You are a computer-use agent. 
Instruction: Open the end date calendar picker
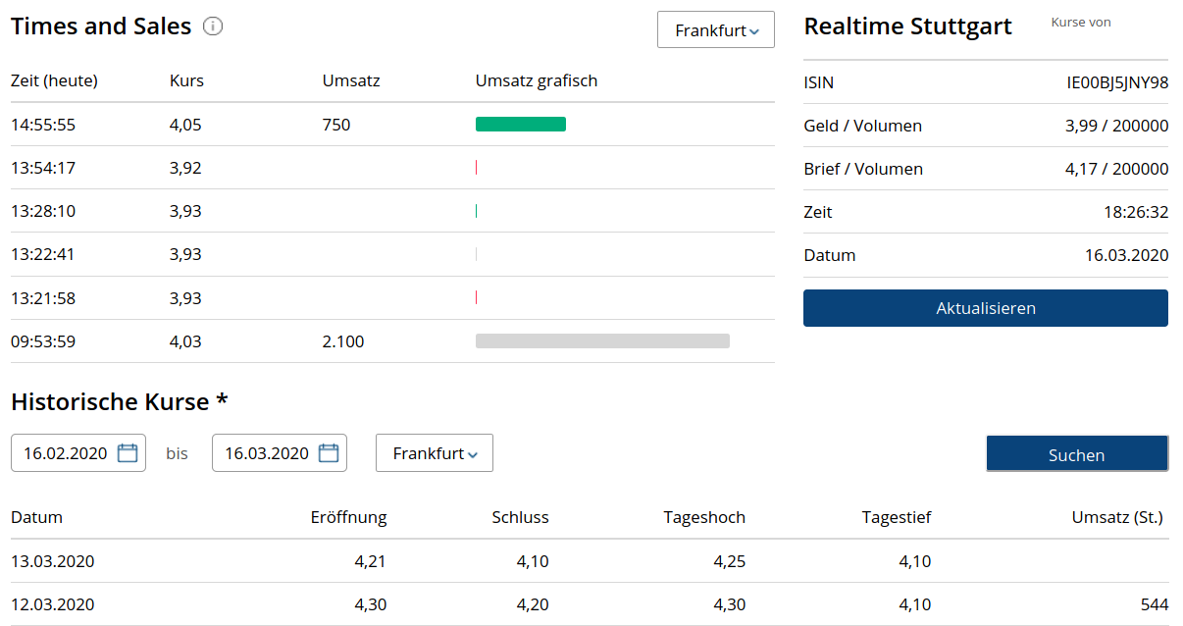(x=329, y=453)
